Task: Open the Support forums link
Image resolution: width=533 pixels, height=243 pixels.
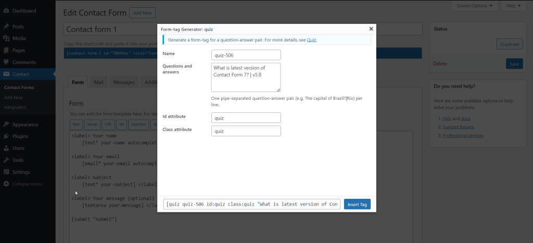Action: click(458, 127)
